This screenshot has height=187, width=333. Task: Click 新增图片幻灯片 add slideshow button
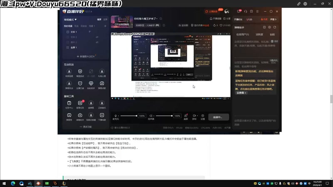coord(86,57)
